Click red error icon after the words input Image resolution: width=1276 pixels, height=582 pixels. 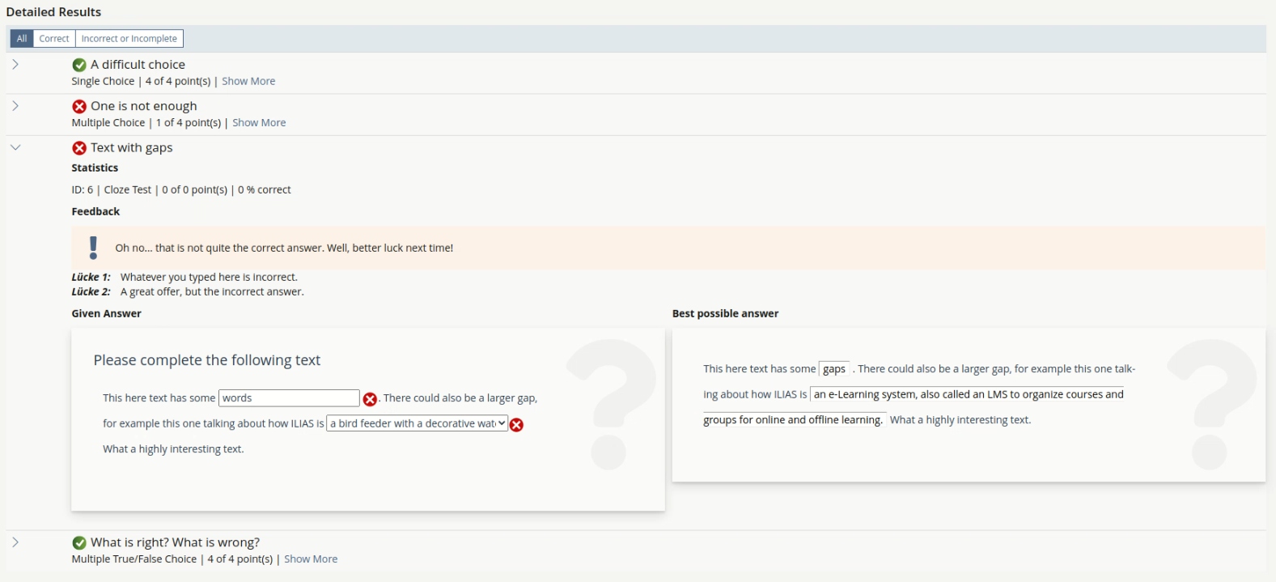[x=370, y=399]
